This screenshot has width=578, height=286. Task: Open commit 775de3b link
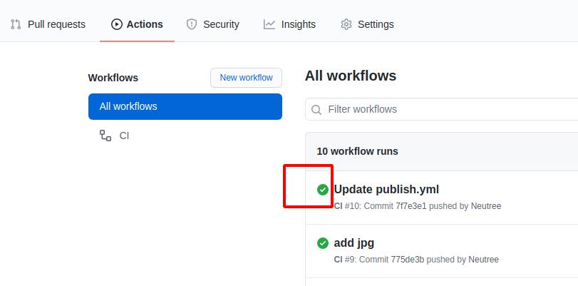(x=410, y=260)
